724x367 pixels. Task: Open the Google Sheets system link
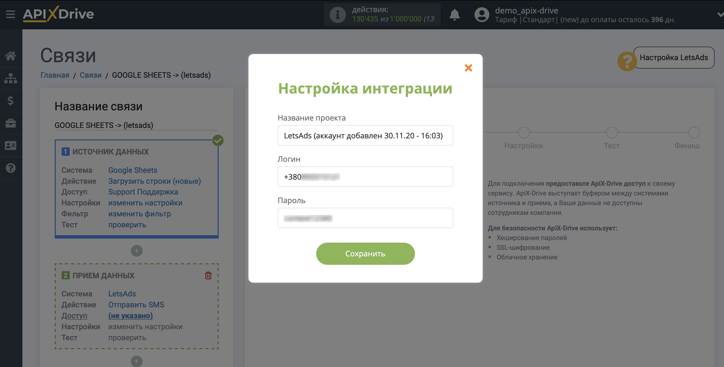133,170
